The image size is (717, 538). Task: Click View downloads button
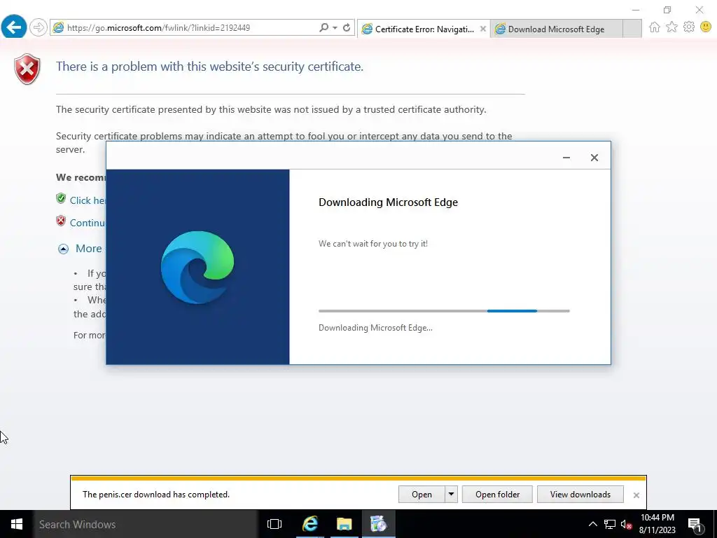580,495
